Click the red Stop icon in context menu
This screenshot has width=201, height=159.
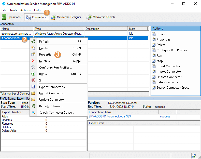[x=33, y=80]
